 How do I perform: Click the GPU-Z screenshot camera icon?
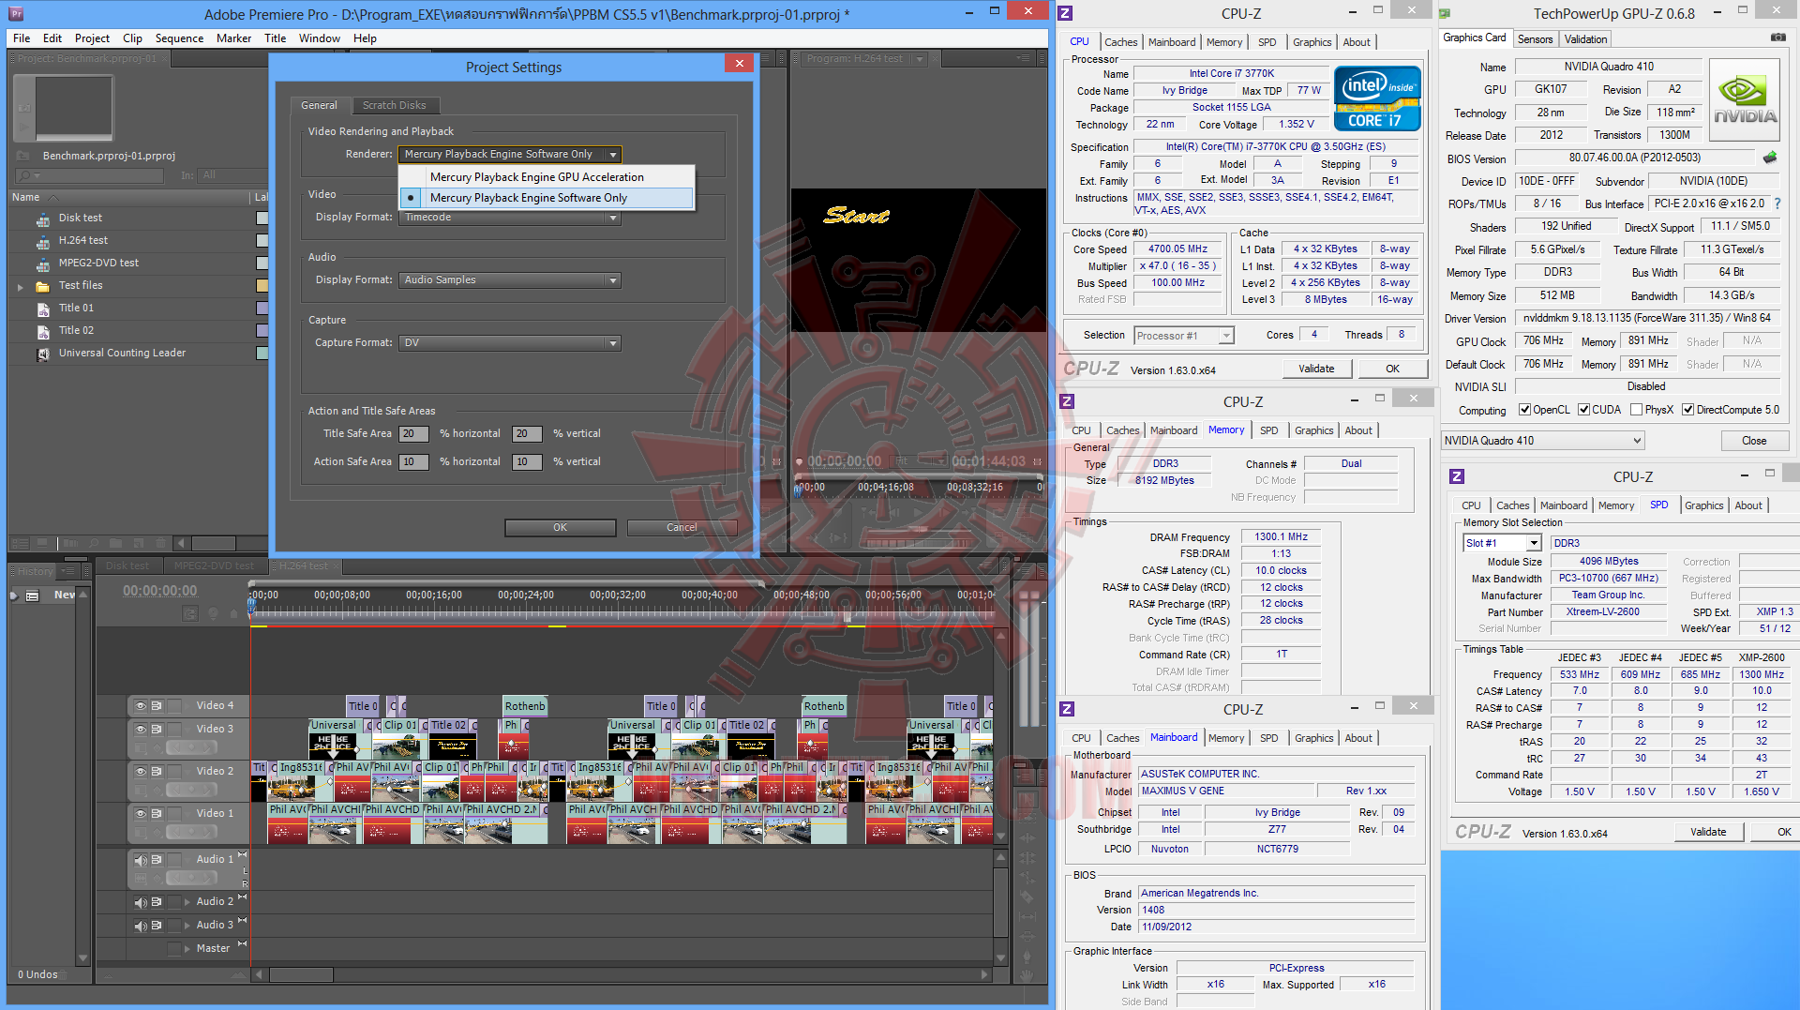click(1777, 38)
